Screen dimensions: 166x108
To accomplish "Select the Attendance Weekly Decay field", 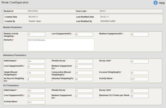I will [84, 61].
